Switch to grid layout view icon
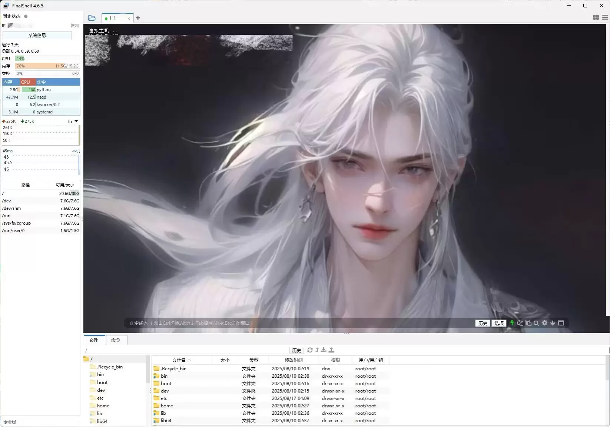Image resolution: width=610 pixels, height=427 pixels. [596, 17]
